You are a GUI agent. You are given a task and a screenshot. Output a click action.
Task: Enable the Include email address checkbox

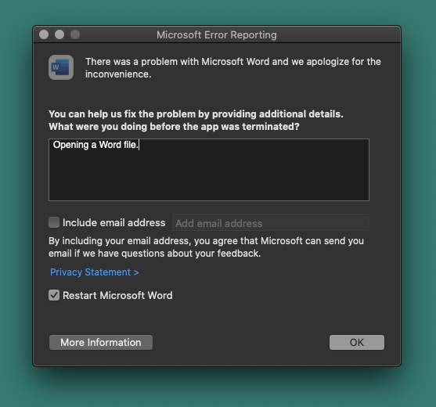coord(54,222)
